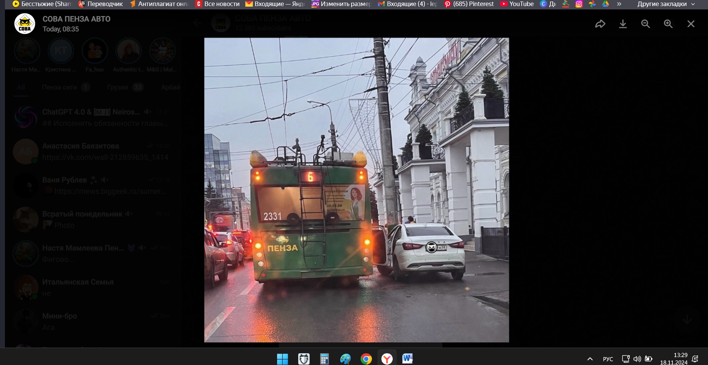Open the Все новости bookmark

[x=217, y=4]
